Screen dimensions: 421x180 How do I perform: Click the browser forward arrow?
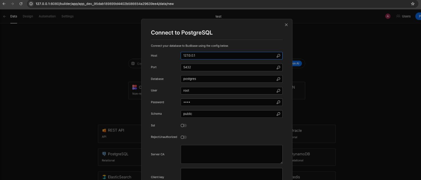[12, 4]
